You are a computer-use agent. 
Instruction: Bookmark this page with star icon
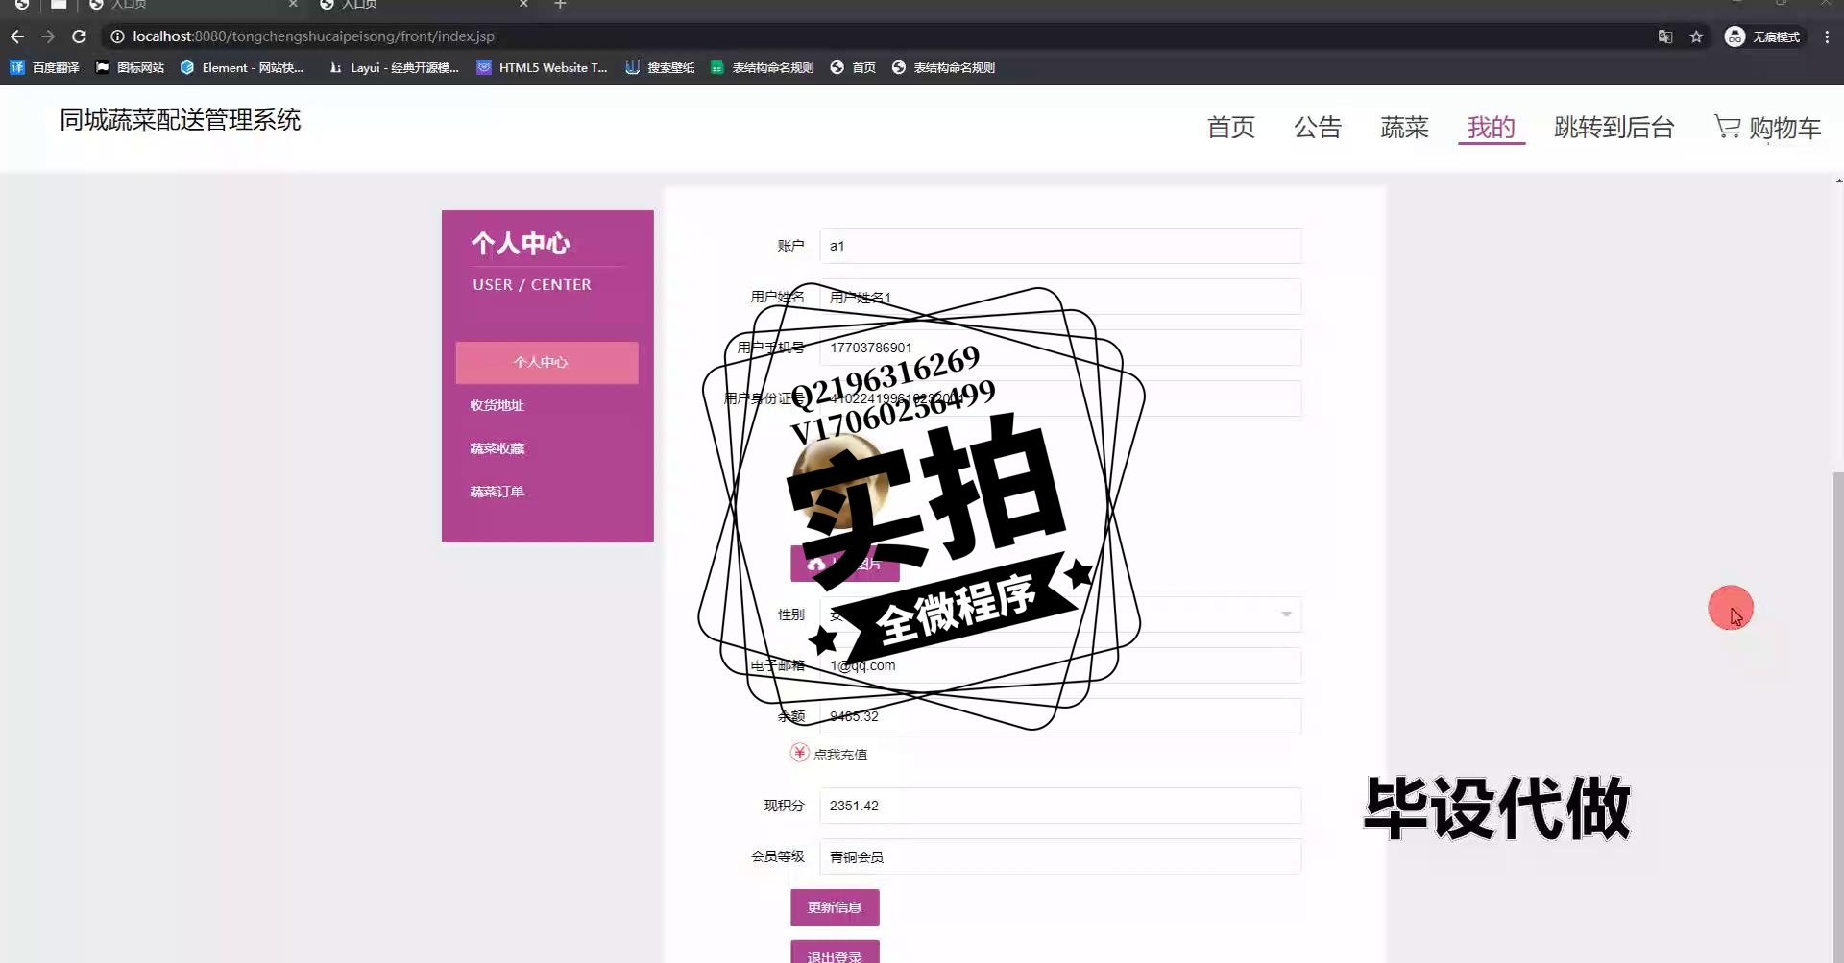click(x=1696, y=36)
